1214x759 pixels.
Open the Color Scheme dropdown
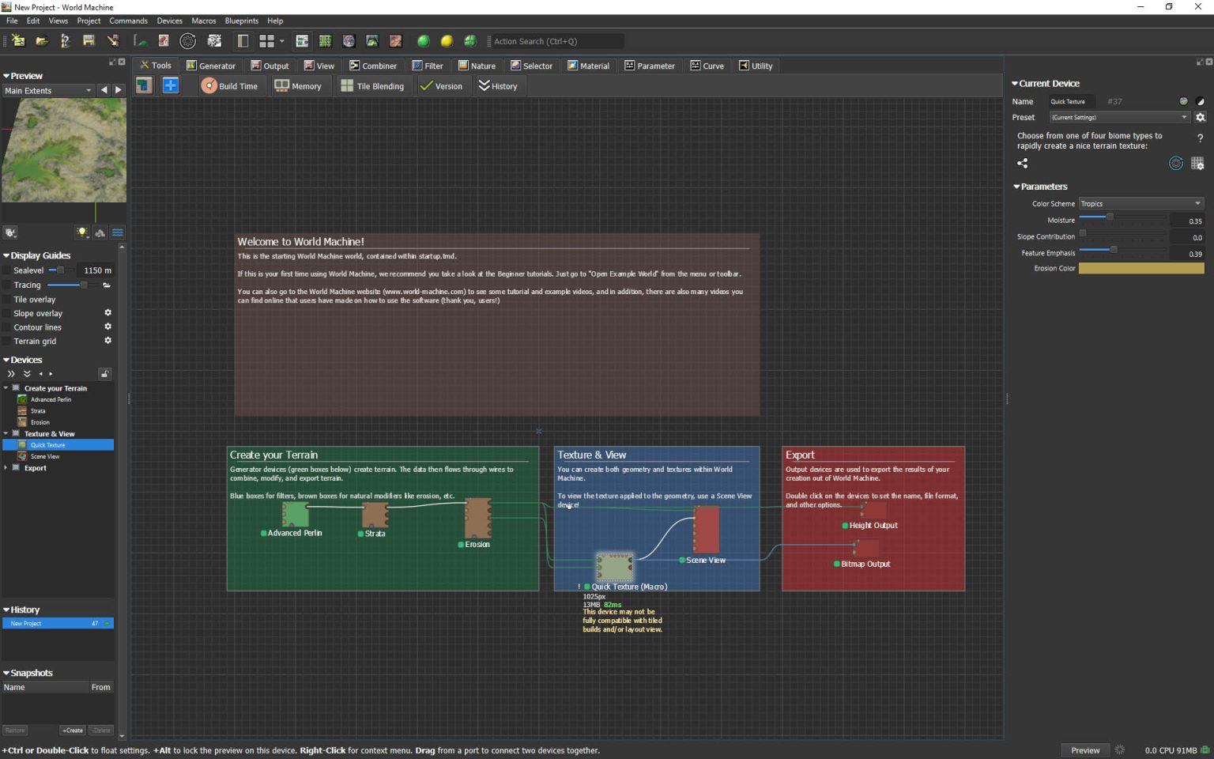[1140, 203]
